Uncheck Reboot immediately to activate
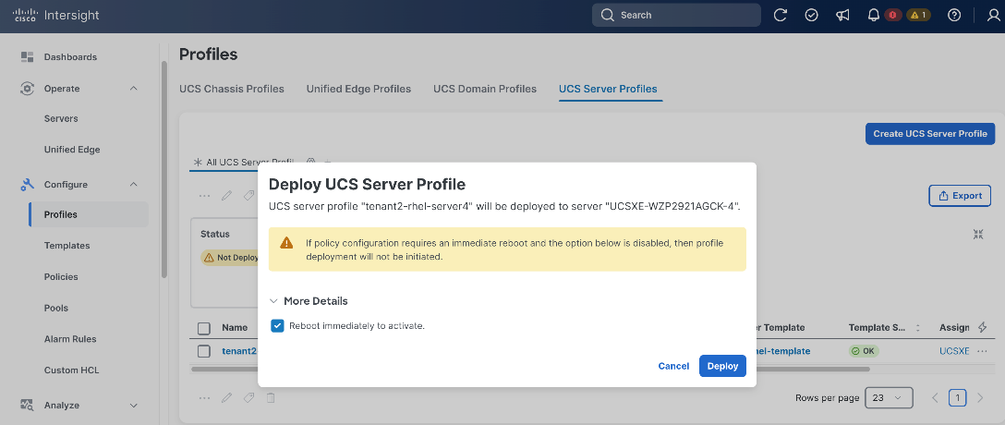The width and height of the screenshot is (1005, 425). [277, 325]
